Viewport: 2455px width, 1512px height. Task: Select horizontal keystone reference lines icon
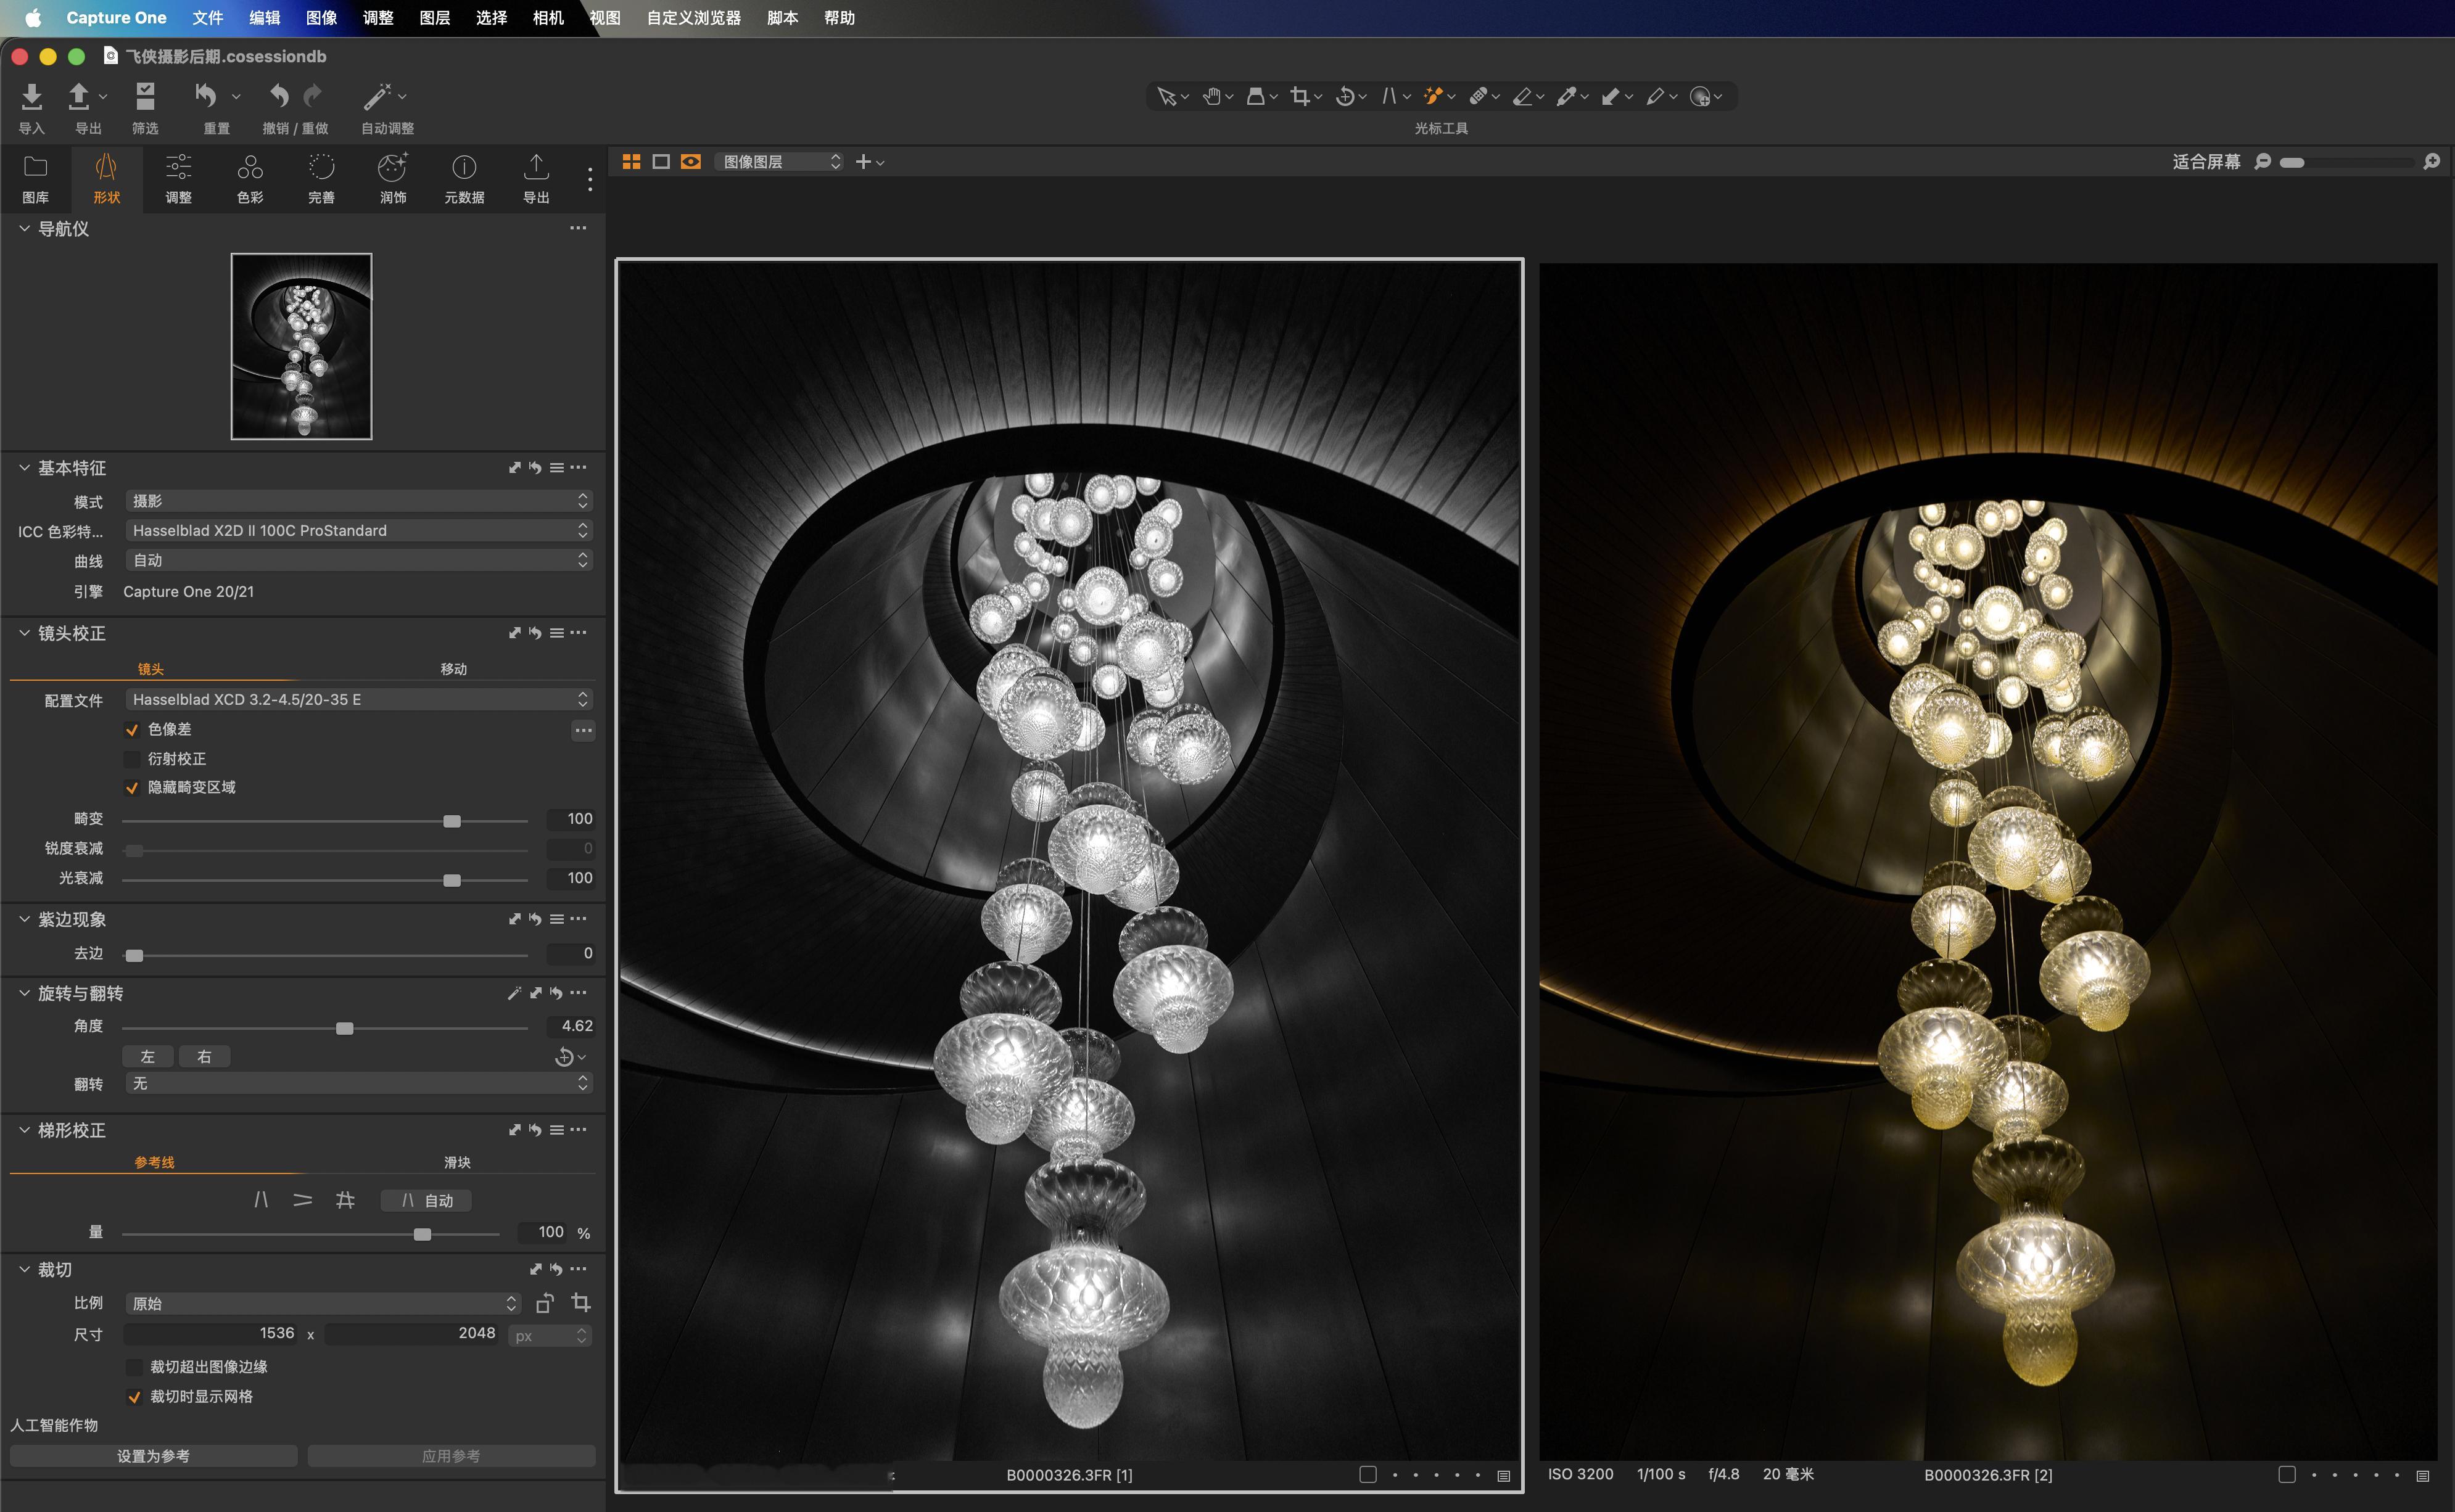(303, 1199)
